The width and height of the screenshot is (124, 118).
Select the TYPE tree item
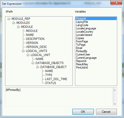(49, 75)
